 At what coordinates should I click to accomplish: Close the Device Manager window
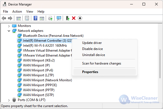(156, 4)
